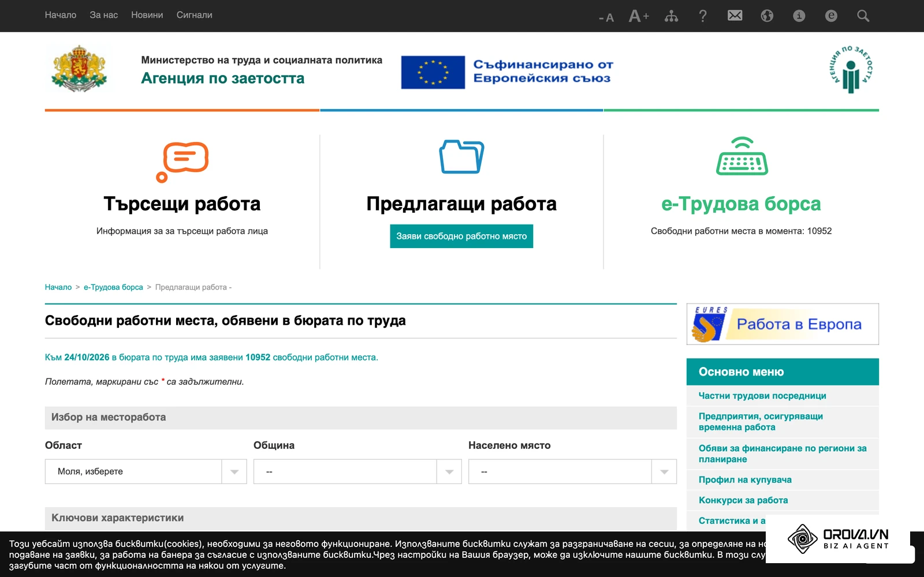
Task: Click 'Свободни работни места в момента: 10952' text
Action: [x=741, y=231]
